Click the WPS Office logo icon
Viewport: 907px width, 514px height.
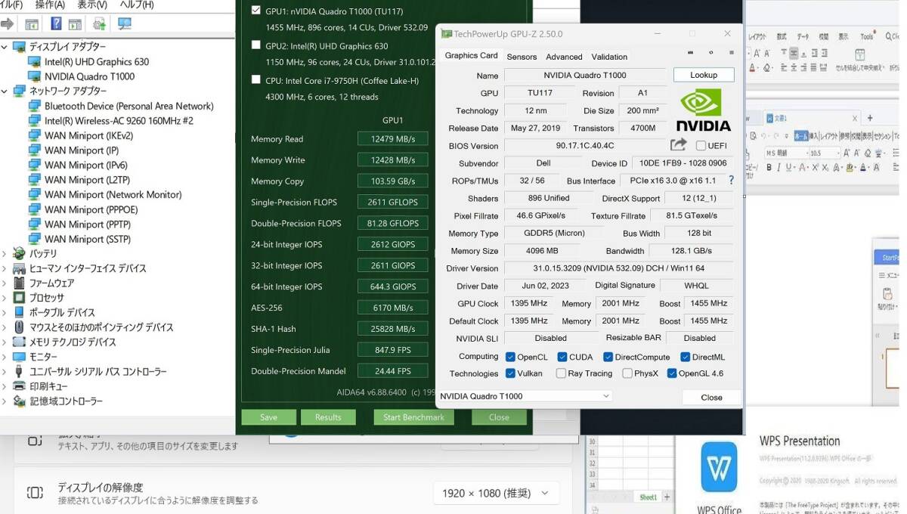[719, 469]
